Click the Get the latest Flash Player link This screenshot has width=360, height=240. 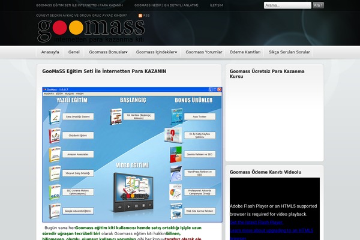[256, 223]
